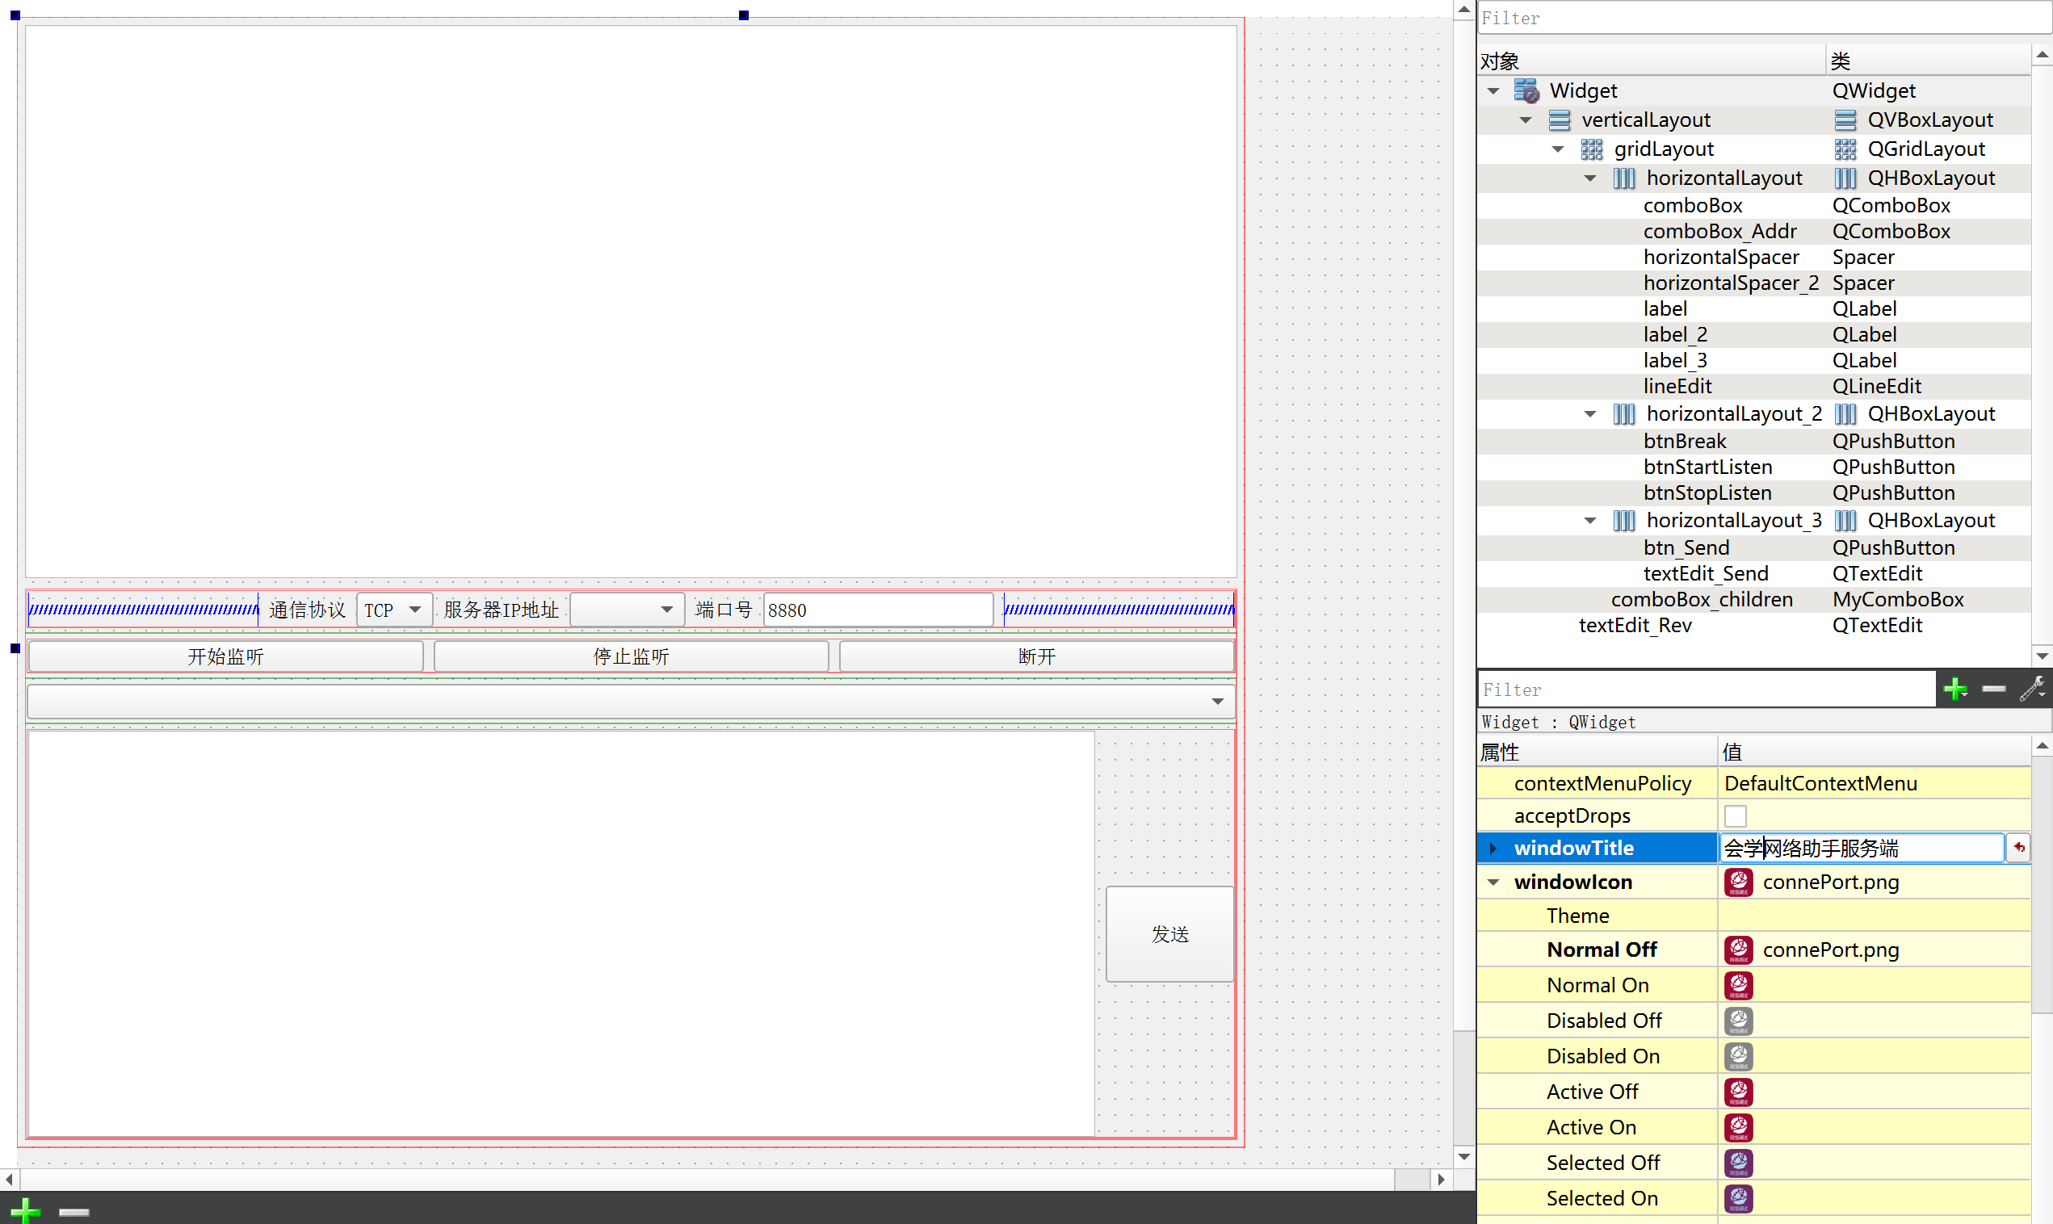The height and width of the screenshot is (1224, 2053).
Task: Collapse the windowIcon property group
Action: click(1493, 882)
